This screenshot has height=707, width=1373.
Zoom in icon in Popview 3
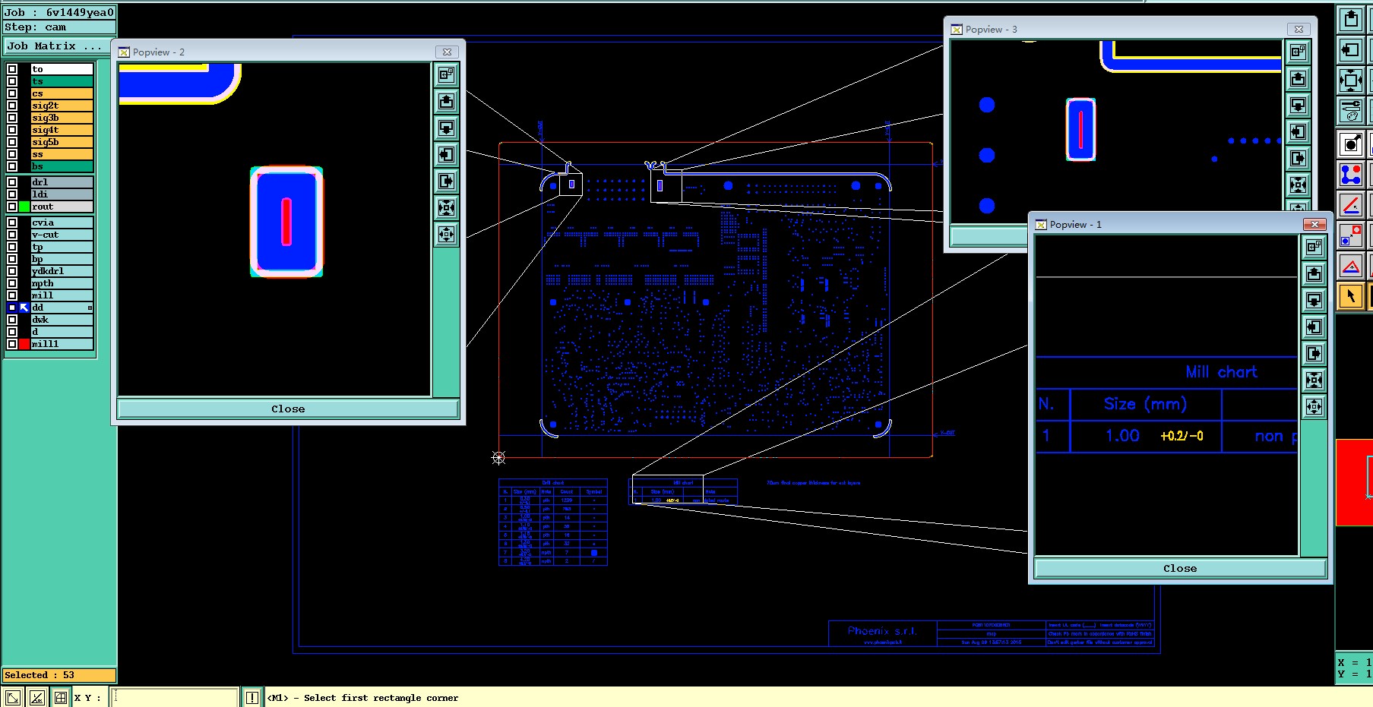click(1299, 185)
